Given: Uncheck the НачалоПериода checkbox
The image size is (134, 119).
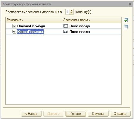Looking at the screenshot, I should coord(14,26).
